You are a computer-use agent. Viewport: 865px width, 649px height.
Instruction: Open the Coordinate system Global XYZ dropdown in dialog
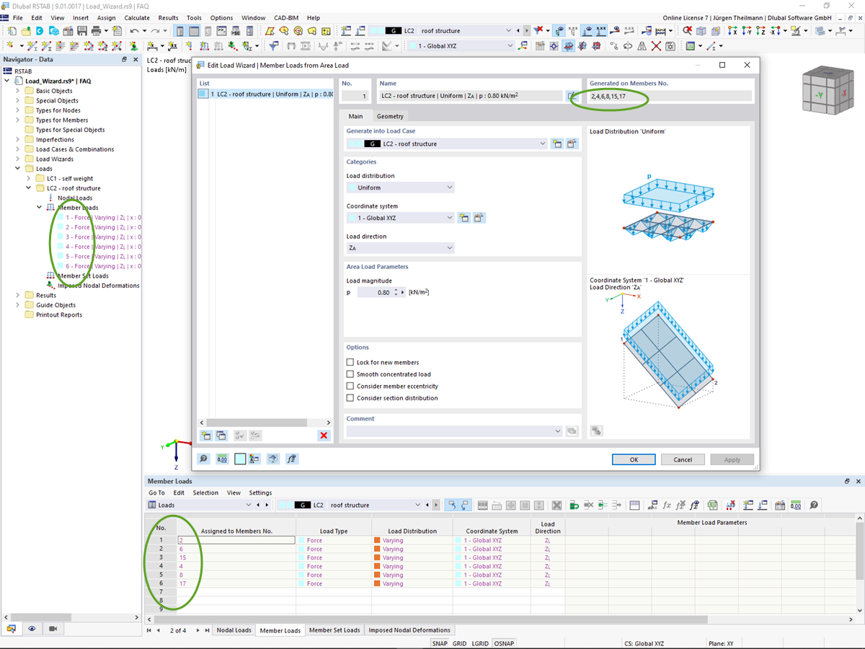click(x=400, y=218)
